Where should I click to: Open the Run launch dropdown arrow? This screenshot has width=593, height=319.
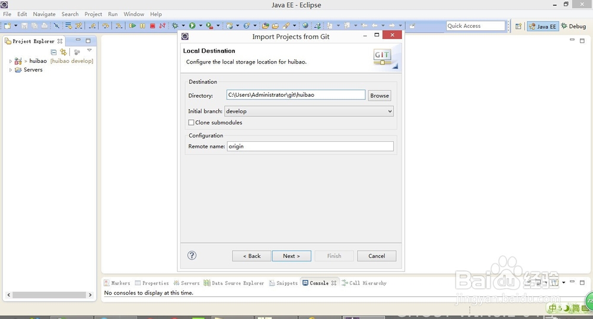click(200, 25)
